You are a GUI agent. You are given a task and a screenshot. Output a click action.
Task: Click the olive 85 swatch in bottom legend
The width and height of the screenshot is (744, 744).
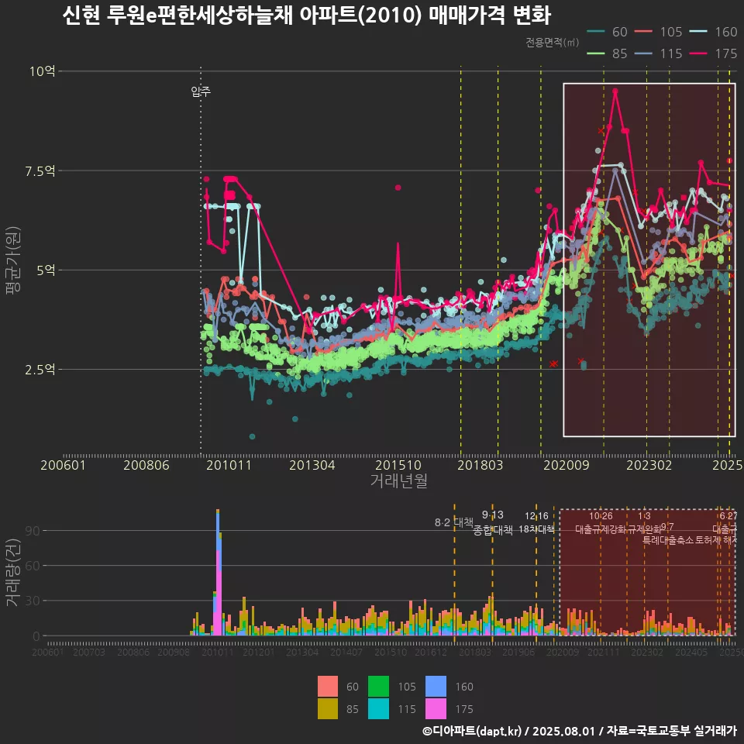tap(328, 708)
